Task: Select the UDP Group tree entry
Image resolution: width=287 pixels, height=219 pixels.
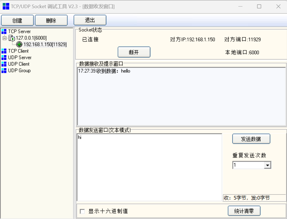Action: click(x=19, y=71)
